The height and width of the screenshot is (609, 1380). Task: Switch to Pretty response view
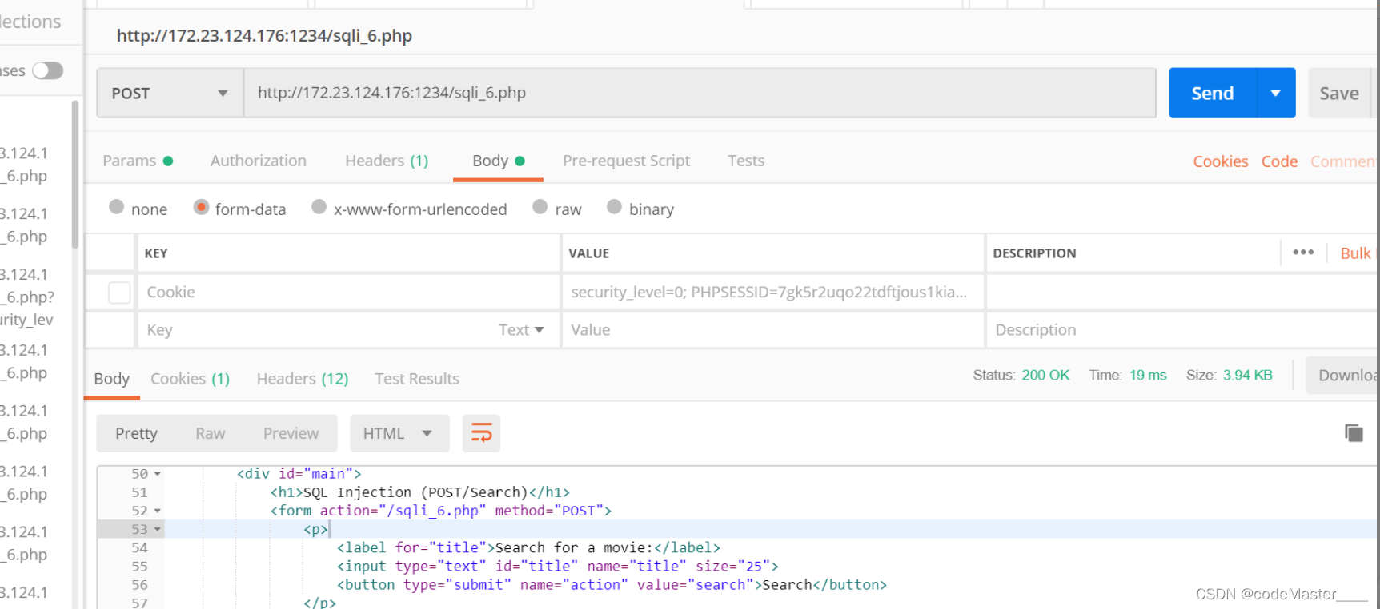[136, 433]
